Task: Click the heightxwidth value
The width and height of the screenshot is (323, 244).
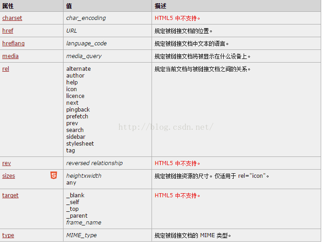Action: (x=83, y=176)
